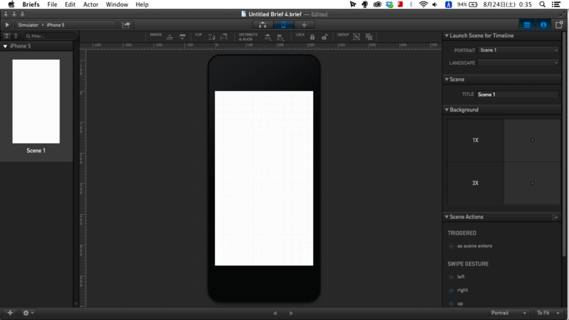The width and height of the screenshot is (569, 320).
Task: Click the Filter search field
Action: [50, 36]
